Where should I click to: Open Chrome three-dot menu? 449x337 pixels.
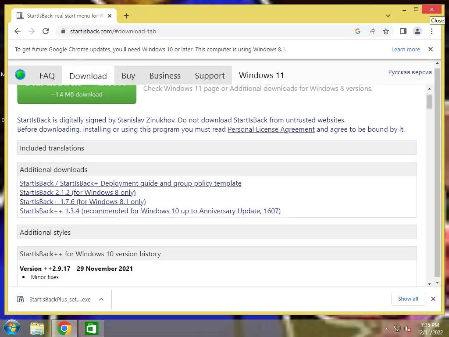click(x=431, y=31)
